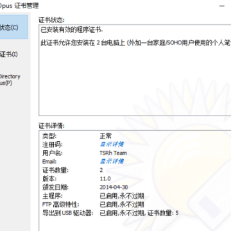
Task: Click the 用户名: label
Action: (x=53, y=153)
